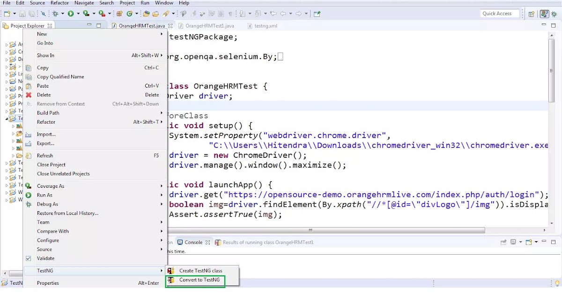Click the Coverage toolbar icon
The image size is (562, 295).
86,13
